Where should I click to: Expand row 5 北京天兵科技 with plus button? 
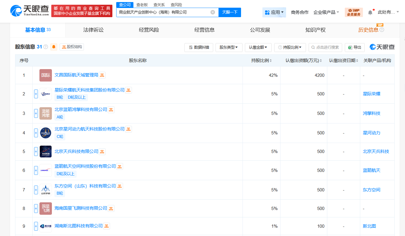click(x=36, y=152)
